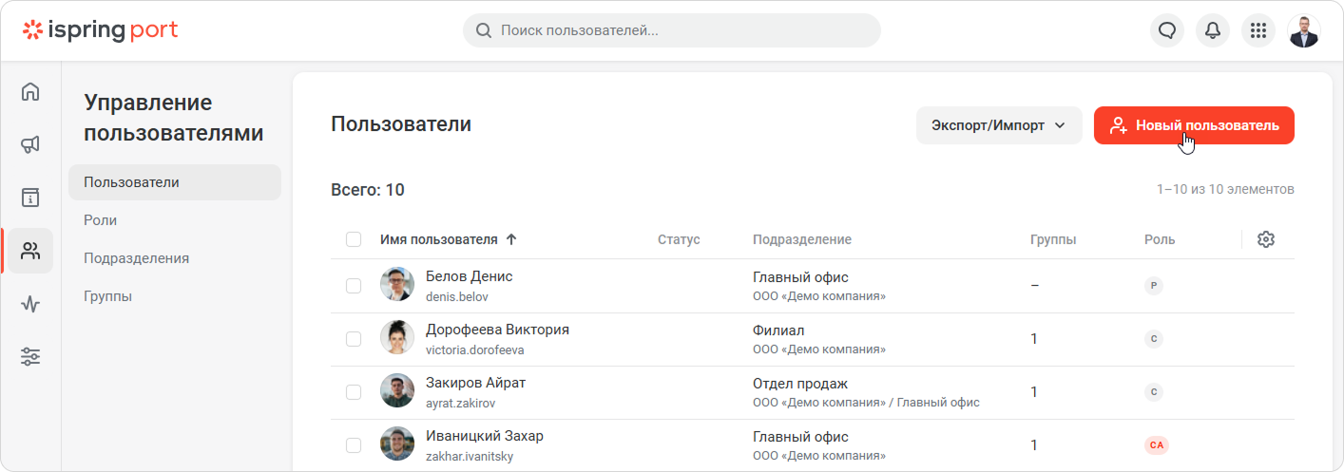Check the box for Белов Денис
The width and height of the screenshot is (1344, 472).
tap(354, 285)
